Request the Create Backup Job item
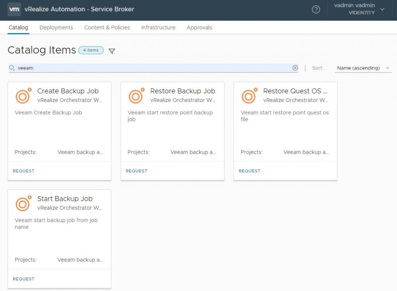The image size is (397, 291). (24, 171)
